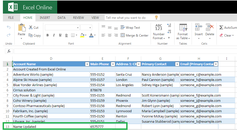Open the Main Phone filter dropdown

tap(113, 64)
